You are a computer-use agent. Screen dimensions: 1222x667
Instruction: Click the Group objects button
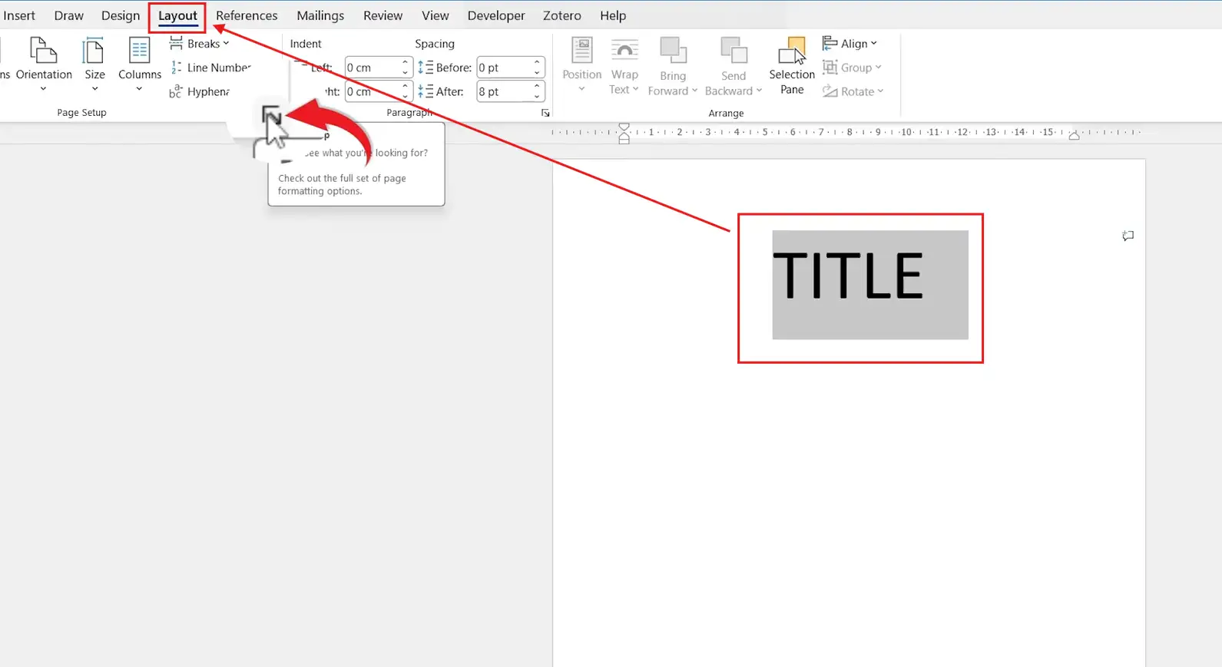coord(852,68)
